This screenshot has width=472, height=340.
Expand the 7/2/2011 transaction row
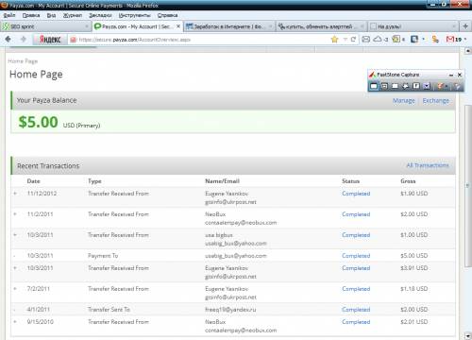tap(15, 289)
